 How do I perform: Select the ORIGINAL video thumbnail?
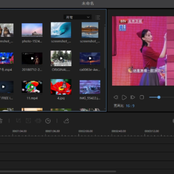click(x=61, y=58)
